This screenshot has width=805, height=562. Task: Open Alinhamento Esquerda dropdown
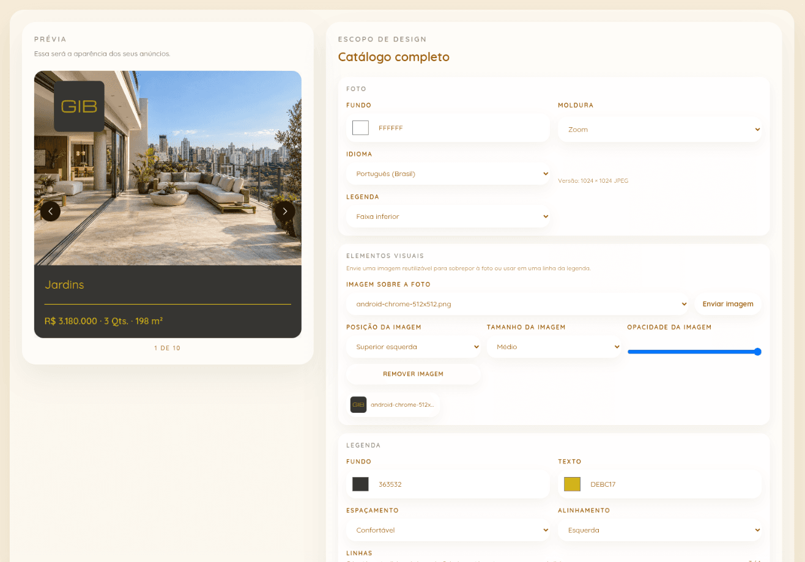pyautogui.click(x=659, y=530)
